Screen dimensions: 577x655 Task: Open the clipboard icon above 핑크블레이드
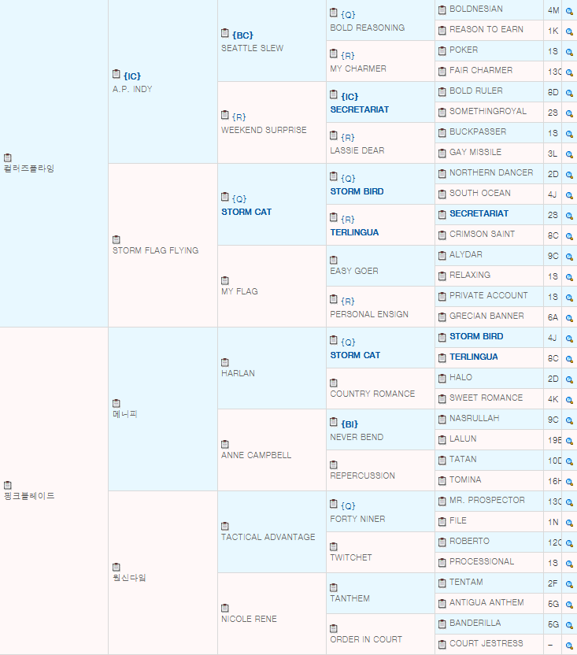8,485
